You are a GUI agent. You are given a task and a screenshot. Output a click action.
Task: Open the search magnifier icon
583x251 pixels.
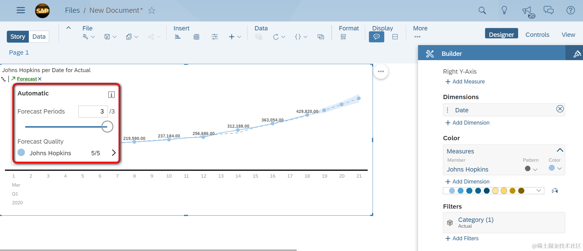[x=482, y=10]
